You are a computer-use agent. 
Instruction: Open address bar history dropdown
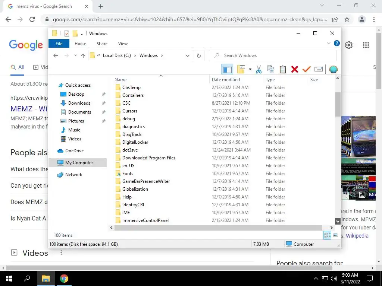coord(187,56)
